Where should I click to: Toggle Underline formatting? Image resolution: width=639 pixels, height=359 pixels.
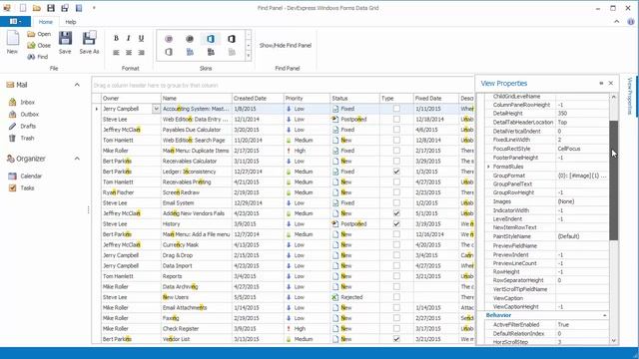click(141, 38)
